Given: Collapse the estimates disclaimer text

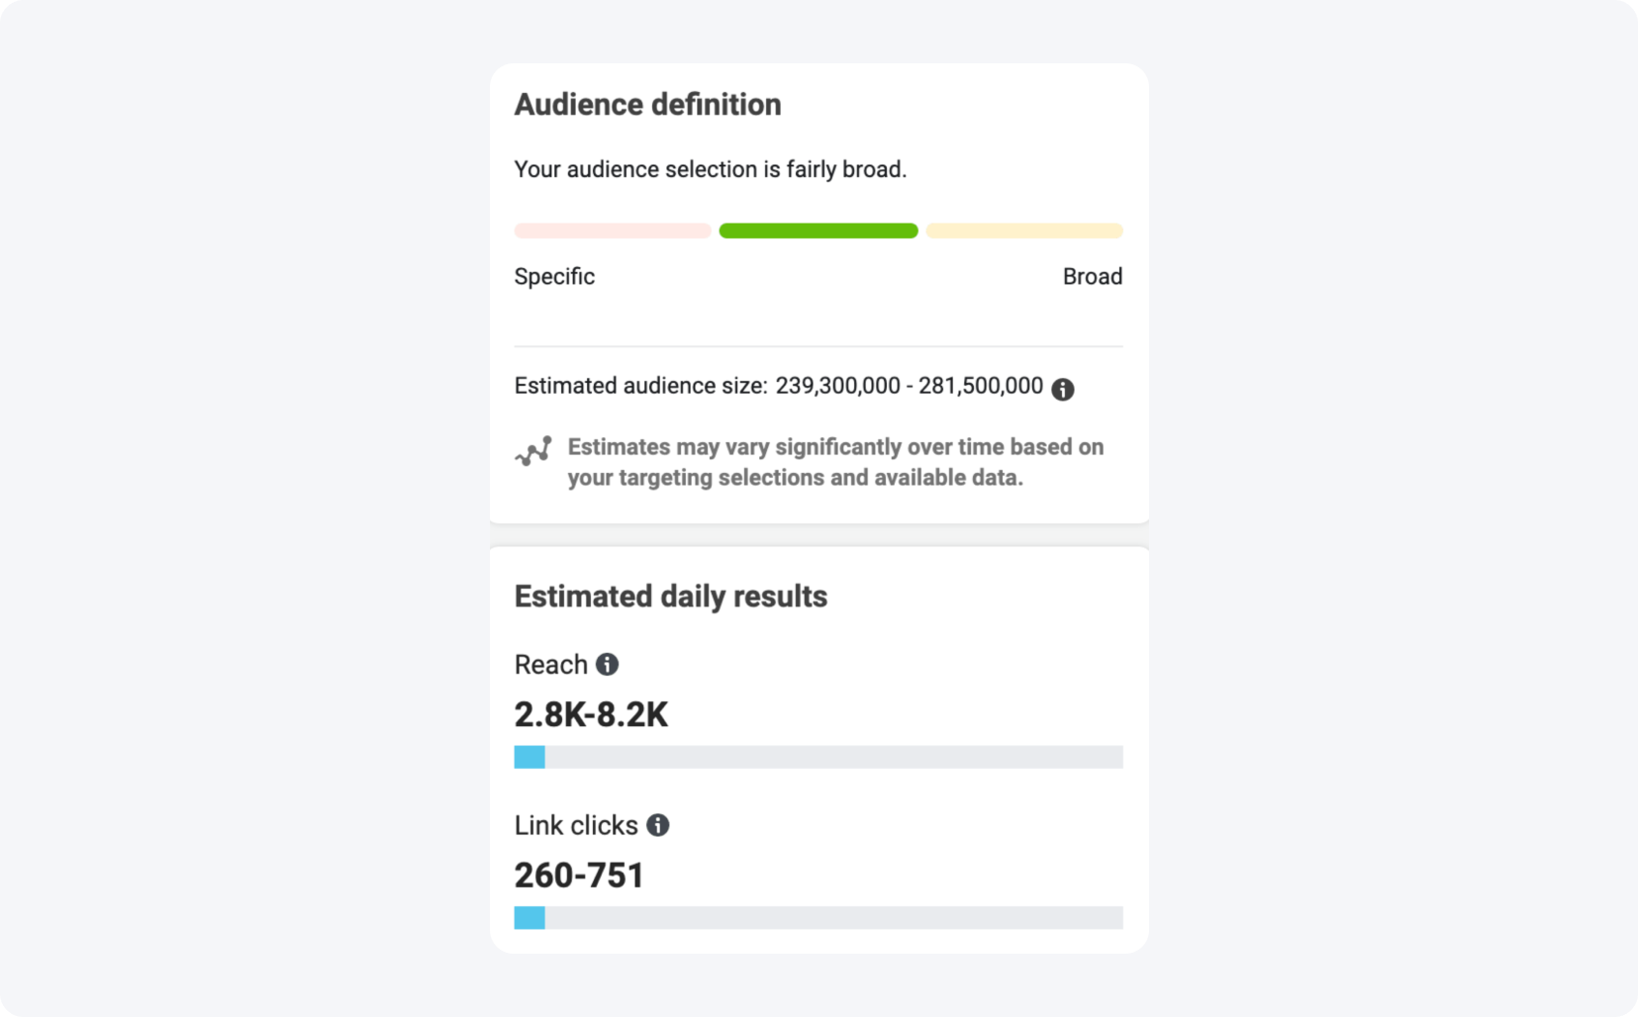Looking at the screenshot, I should click(834, 461).
